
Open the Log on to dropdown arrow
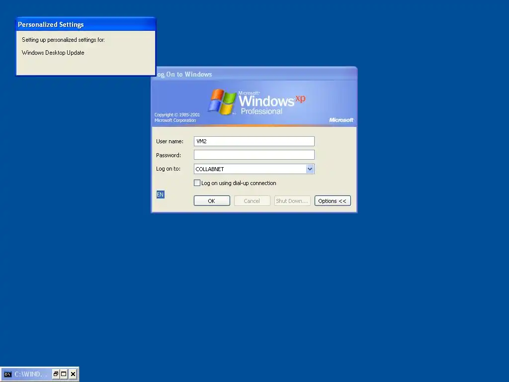[x=310, y=169]
